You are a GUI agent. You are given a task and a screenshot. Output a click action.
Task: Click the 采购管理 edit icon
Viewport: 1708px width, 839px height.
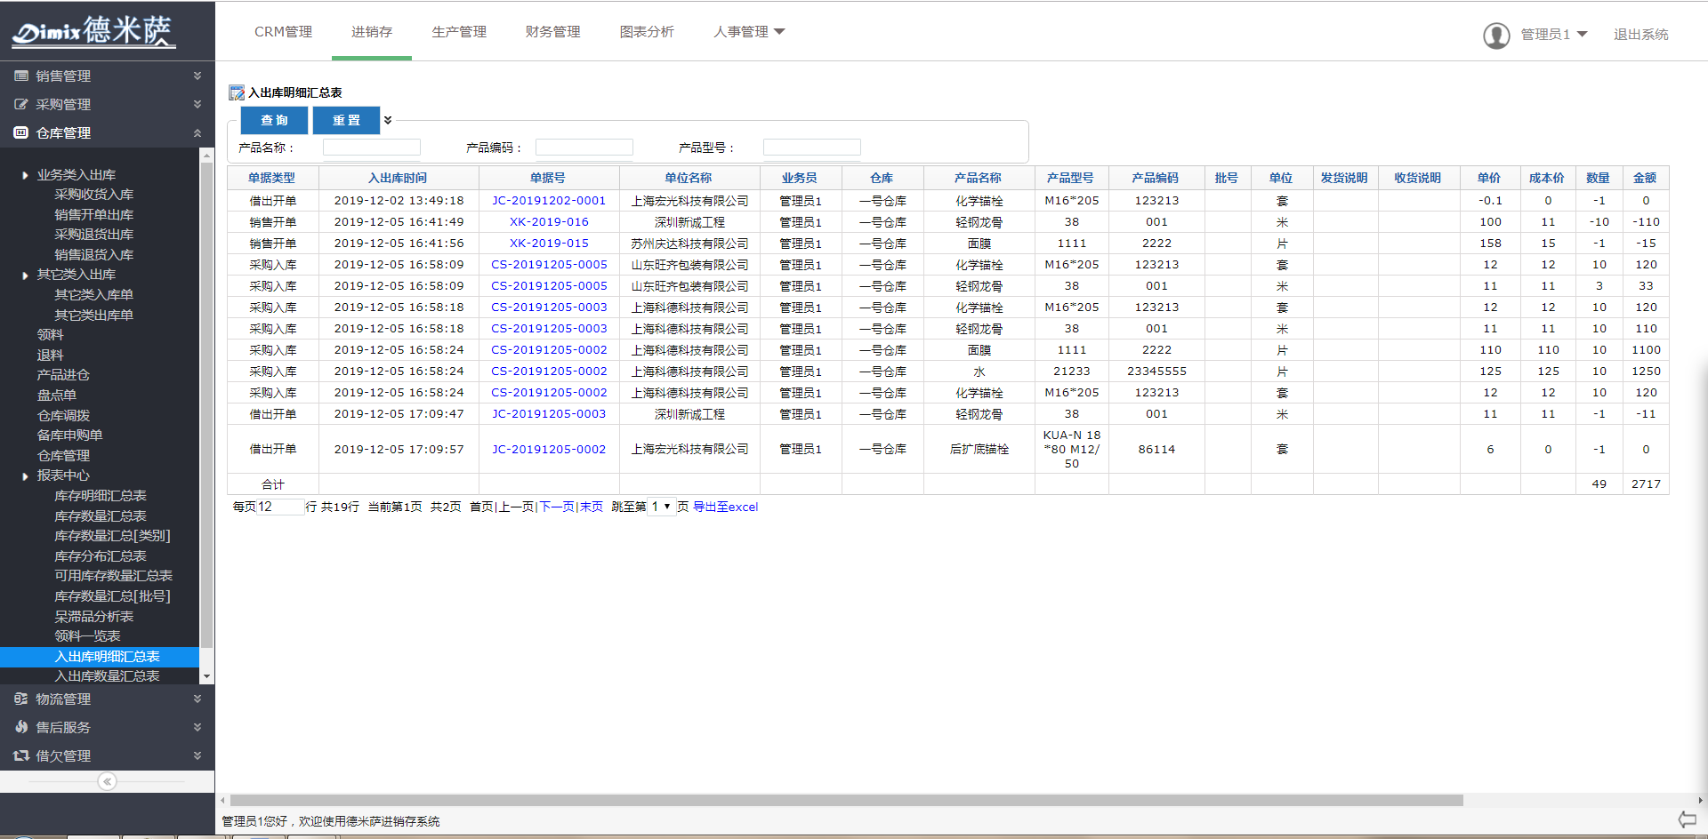(20, 105)
